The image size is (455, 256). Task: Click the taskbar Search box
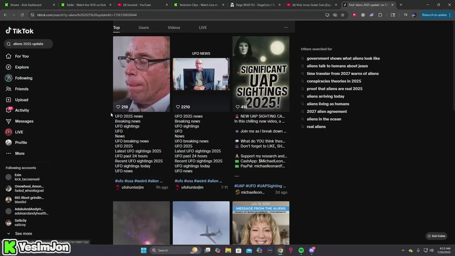[x=175, y=250]
